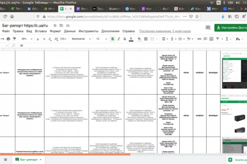Open the Данные menu
Screen dimensions: 247x164
click(x=70, y=31)
